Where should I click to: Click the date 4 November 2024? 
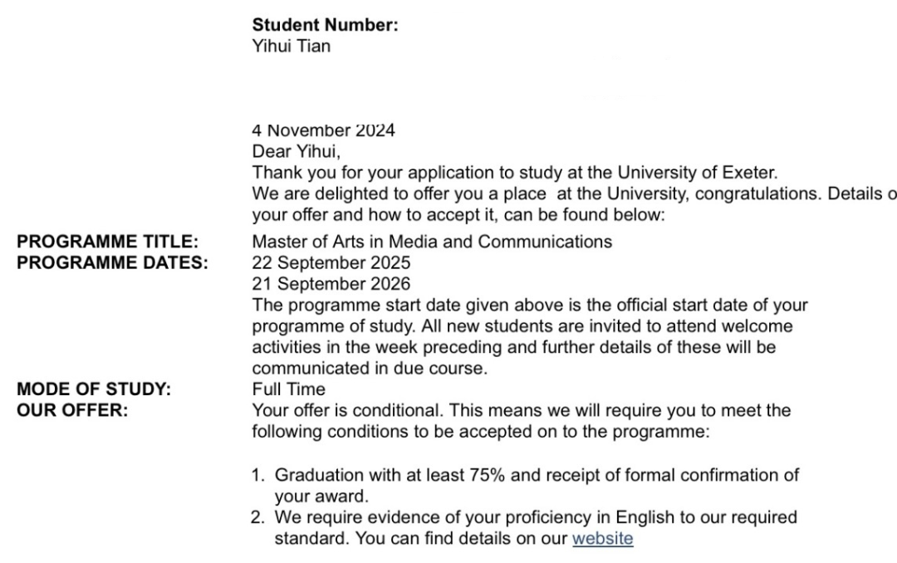click(323, 130)
